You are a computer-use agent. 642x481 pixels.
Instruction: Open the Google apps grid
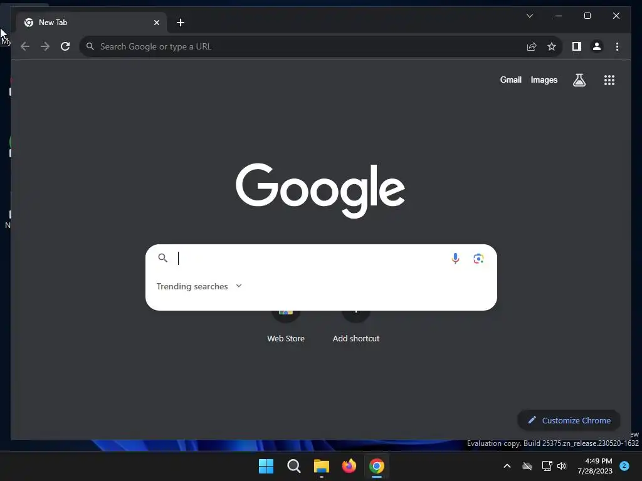pyautogui.click(x=609, y=80)
